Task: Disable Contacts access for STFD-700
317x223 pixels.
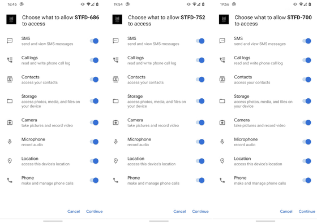Action: pos(307,80)
